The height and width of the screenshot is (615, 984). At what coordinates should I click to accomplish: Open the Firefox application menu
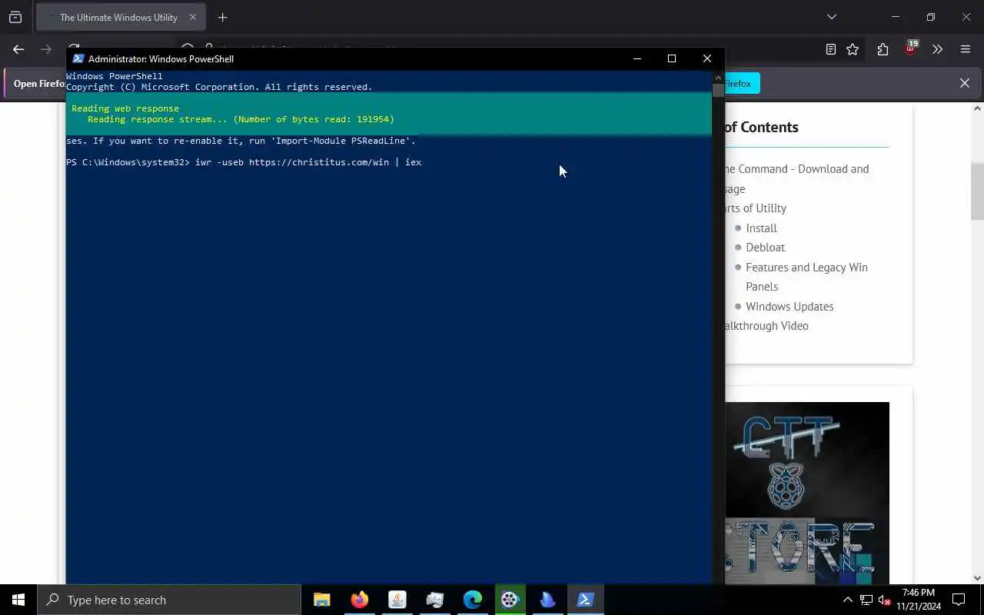(966, 49)
